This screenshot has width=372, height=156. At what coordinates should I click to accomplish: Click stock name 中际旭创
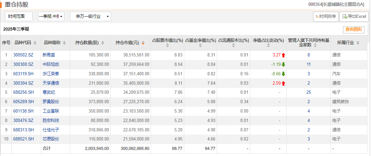[x=51, y=64]
